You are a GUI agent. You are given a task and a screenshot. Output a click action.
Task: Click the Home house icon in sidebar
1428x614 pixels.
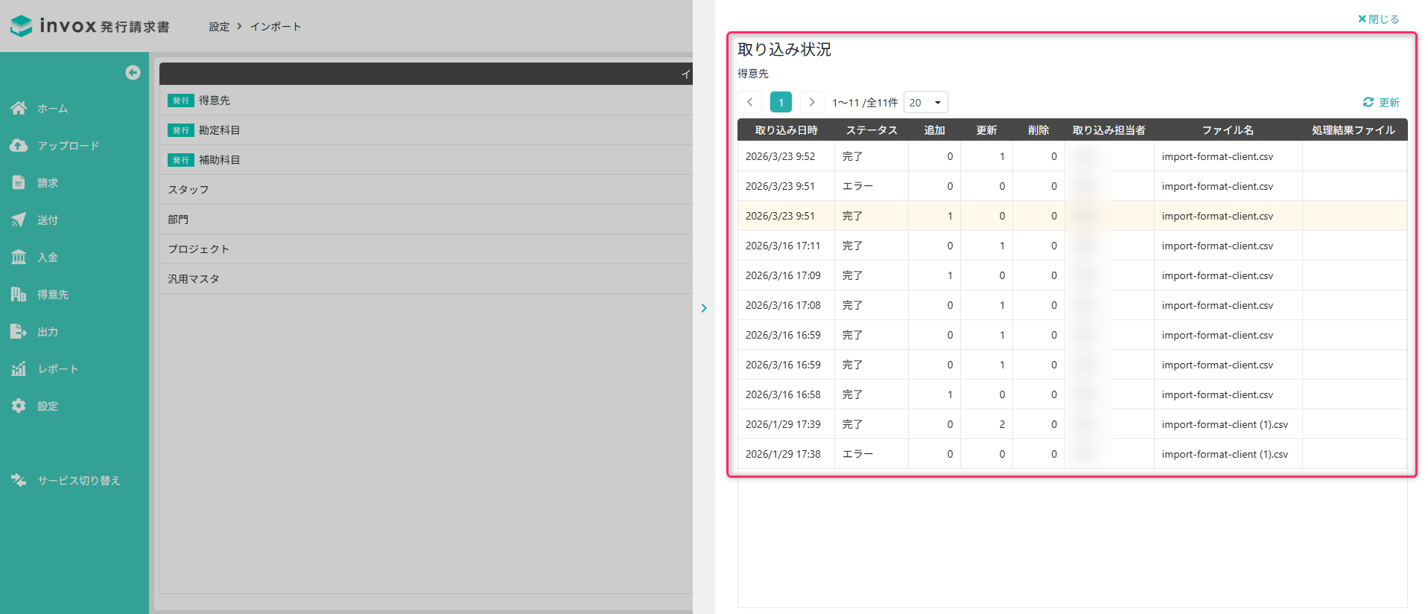(x=19, y=108)
